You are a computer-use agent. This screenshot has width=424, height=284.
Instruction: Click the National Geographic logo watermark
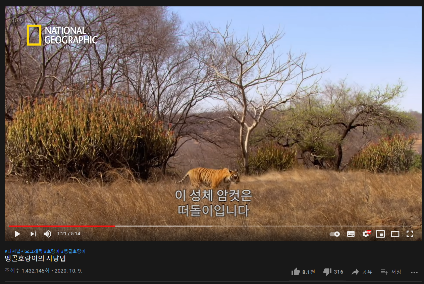click(62, 35)
